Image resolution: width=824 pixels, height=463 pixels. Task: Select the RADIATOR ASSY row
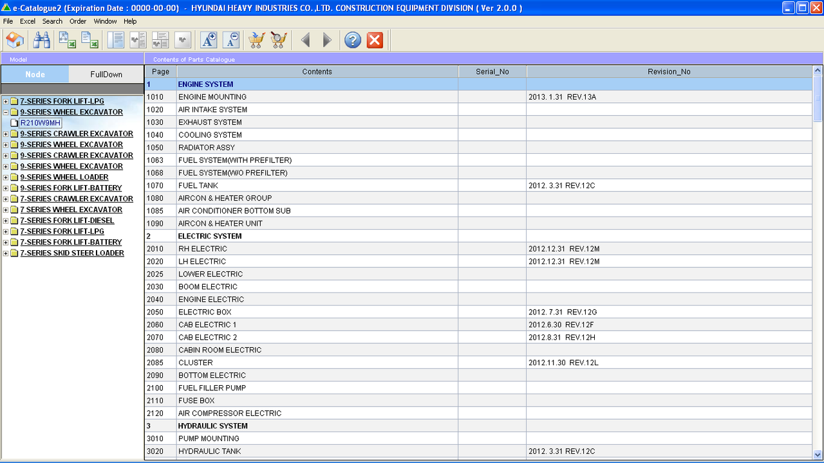478,147
